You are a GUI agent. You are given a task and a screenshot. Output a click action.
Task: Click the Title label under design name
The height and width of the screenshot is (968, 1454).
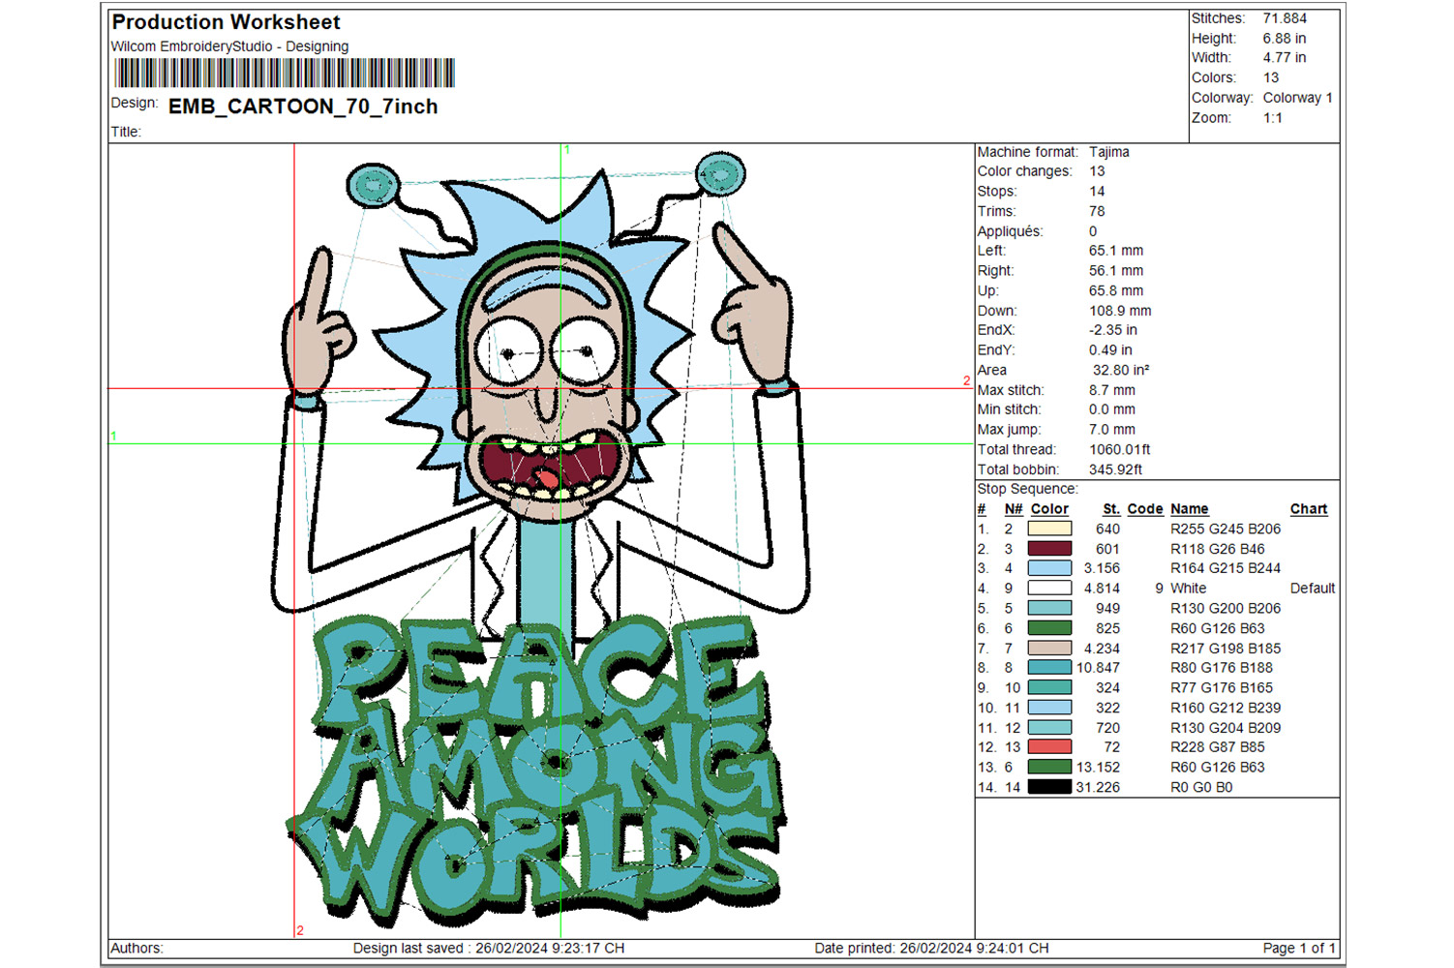126,132
